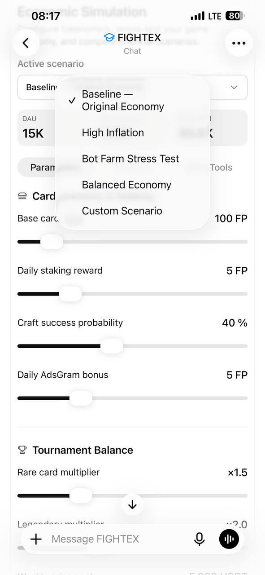
Task: Collapse Active scenario dropdown chevron
Action: (x=234, y=87)
